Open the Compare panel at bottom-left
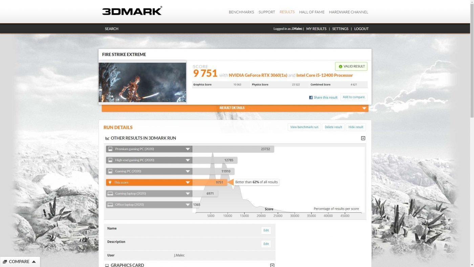 (x=20, y=262)
